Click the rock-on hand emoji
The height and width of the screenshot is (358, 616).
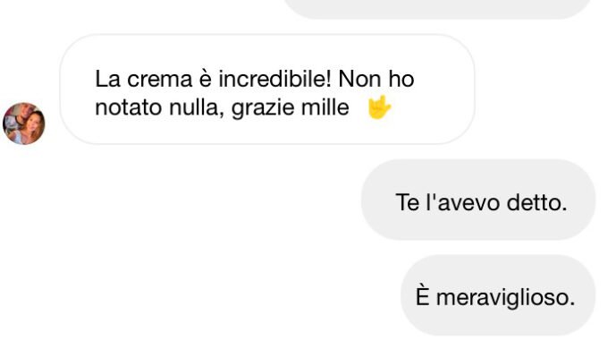tap(380, 109)
